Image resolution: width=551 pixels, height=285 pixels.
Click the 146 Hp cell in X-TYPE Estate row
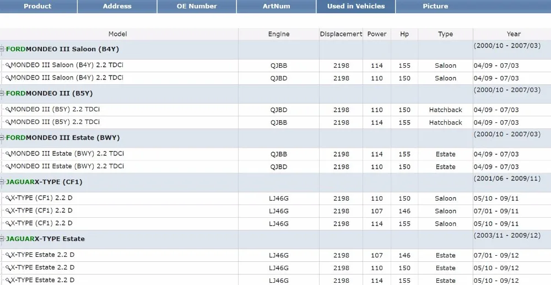(404, 255)
